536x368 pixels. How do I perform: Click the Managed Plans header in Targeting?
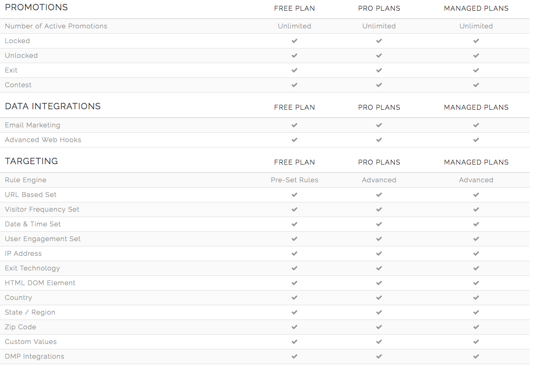pos(476,162)
